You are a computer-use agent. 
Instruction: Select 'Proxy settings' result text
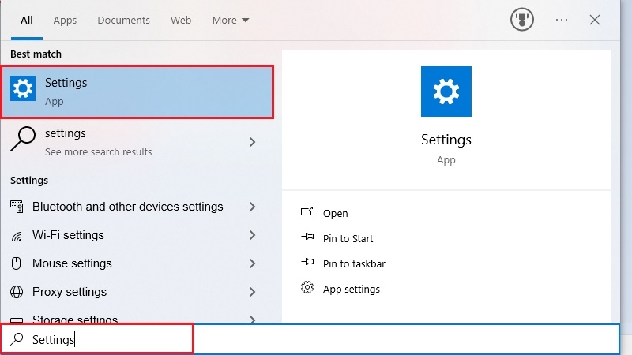[70, 292]
